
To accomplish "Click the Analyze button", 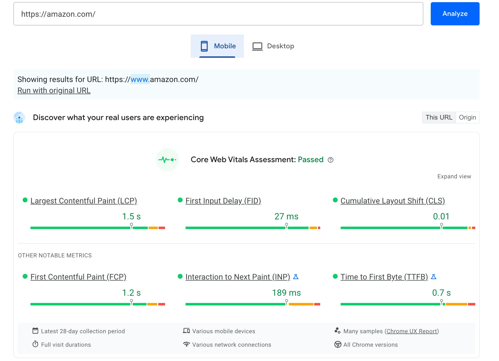I will pos(455,13).
